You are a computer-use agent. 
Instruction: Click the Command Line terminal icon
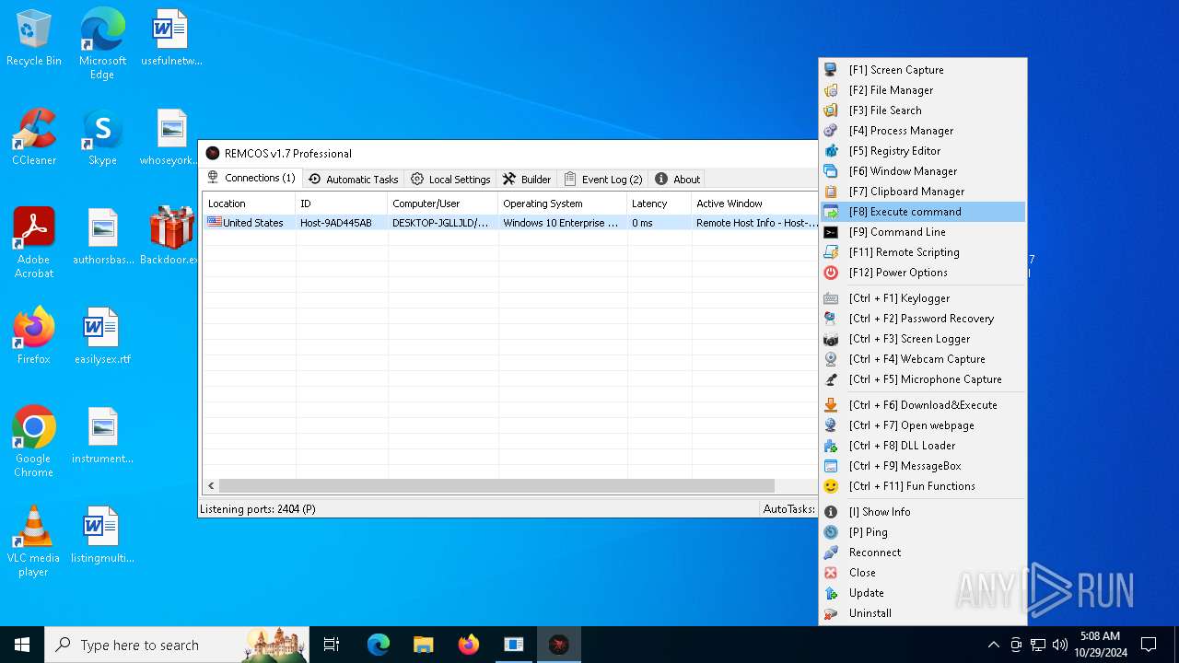(831, 232)
